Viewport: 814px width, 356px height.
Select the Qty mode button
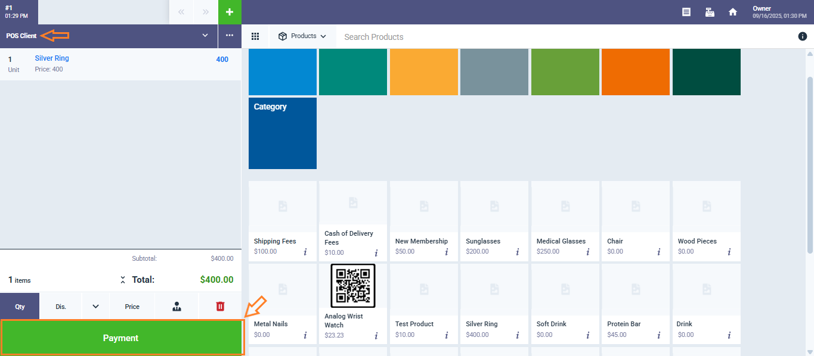(20, 307)
